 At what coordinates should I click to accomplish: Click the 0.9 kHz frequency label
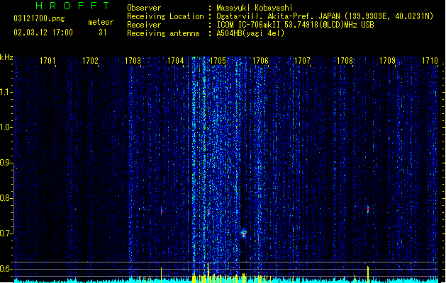[x=6, y=163]
